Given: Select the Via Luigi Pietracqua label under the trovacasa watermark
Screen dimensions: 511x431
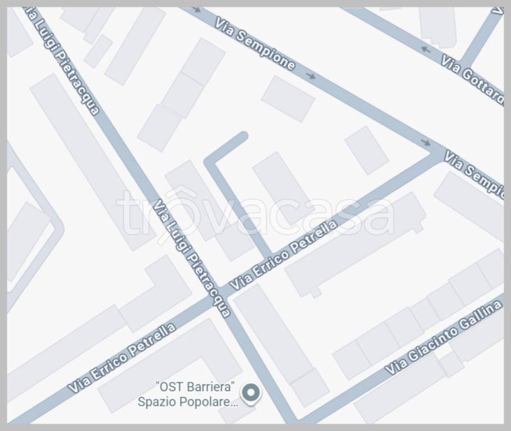Looking at the screenshot, I should [x=192, y=258].
